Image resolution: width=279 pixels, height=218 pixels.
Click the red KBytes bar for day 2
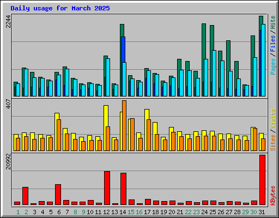pos(25,196)
